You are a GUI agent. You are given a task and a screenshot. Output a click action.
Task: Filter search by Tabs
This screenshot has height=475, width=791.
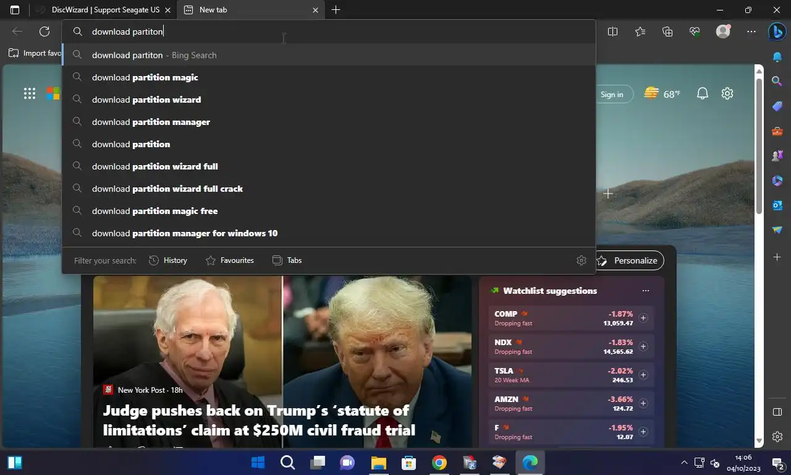(287, 260)
